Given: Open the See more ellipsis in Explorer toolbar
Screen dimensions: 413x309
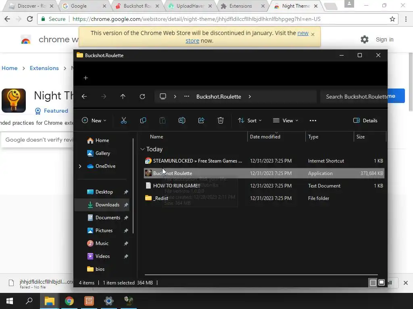Looking at the screenshot, I should tap(313, 120).
